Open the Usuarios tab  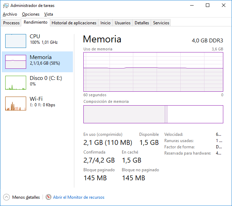(123, 23)
